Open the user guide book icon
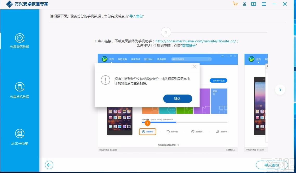The height and width of the screenshot is (173, 296). [x=254, y=4]
